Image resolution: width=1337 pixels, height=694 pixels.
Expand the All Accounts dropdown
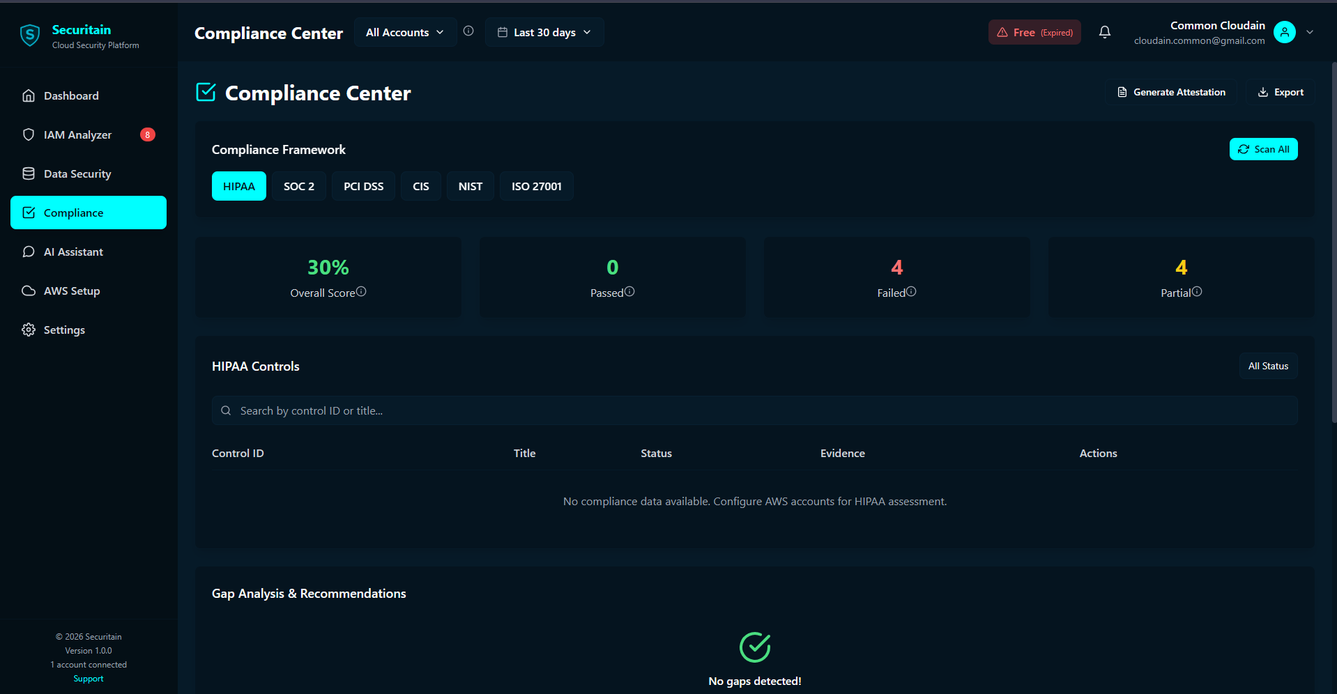405,32
